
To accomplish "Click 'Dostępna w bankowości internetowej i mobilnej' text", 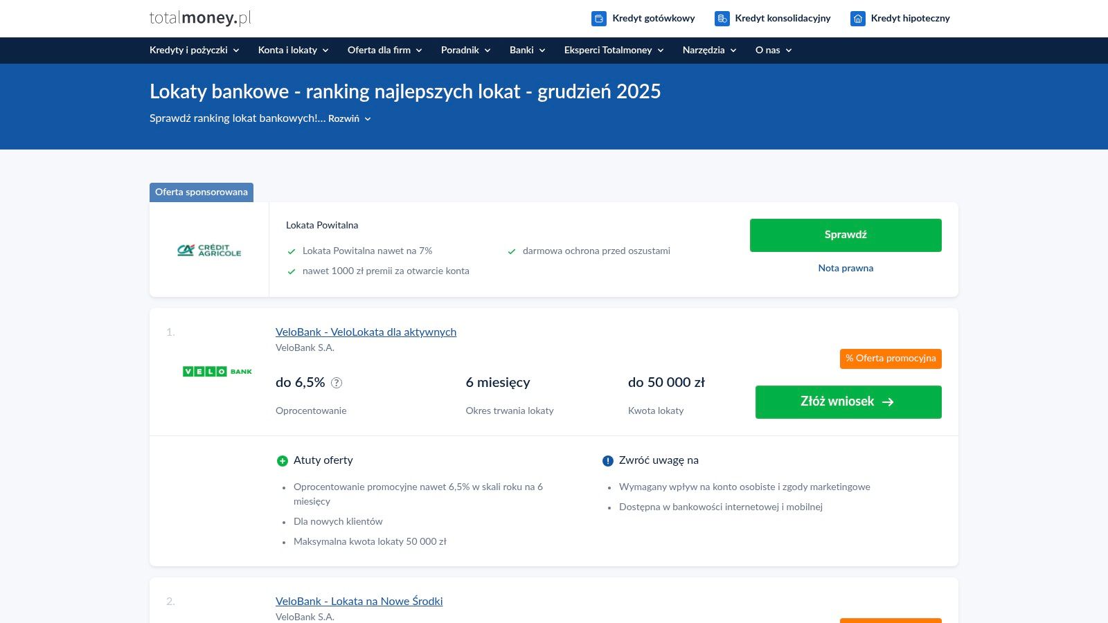I will pyautogui.click(x=721, y=507).
